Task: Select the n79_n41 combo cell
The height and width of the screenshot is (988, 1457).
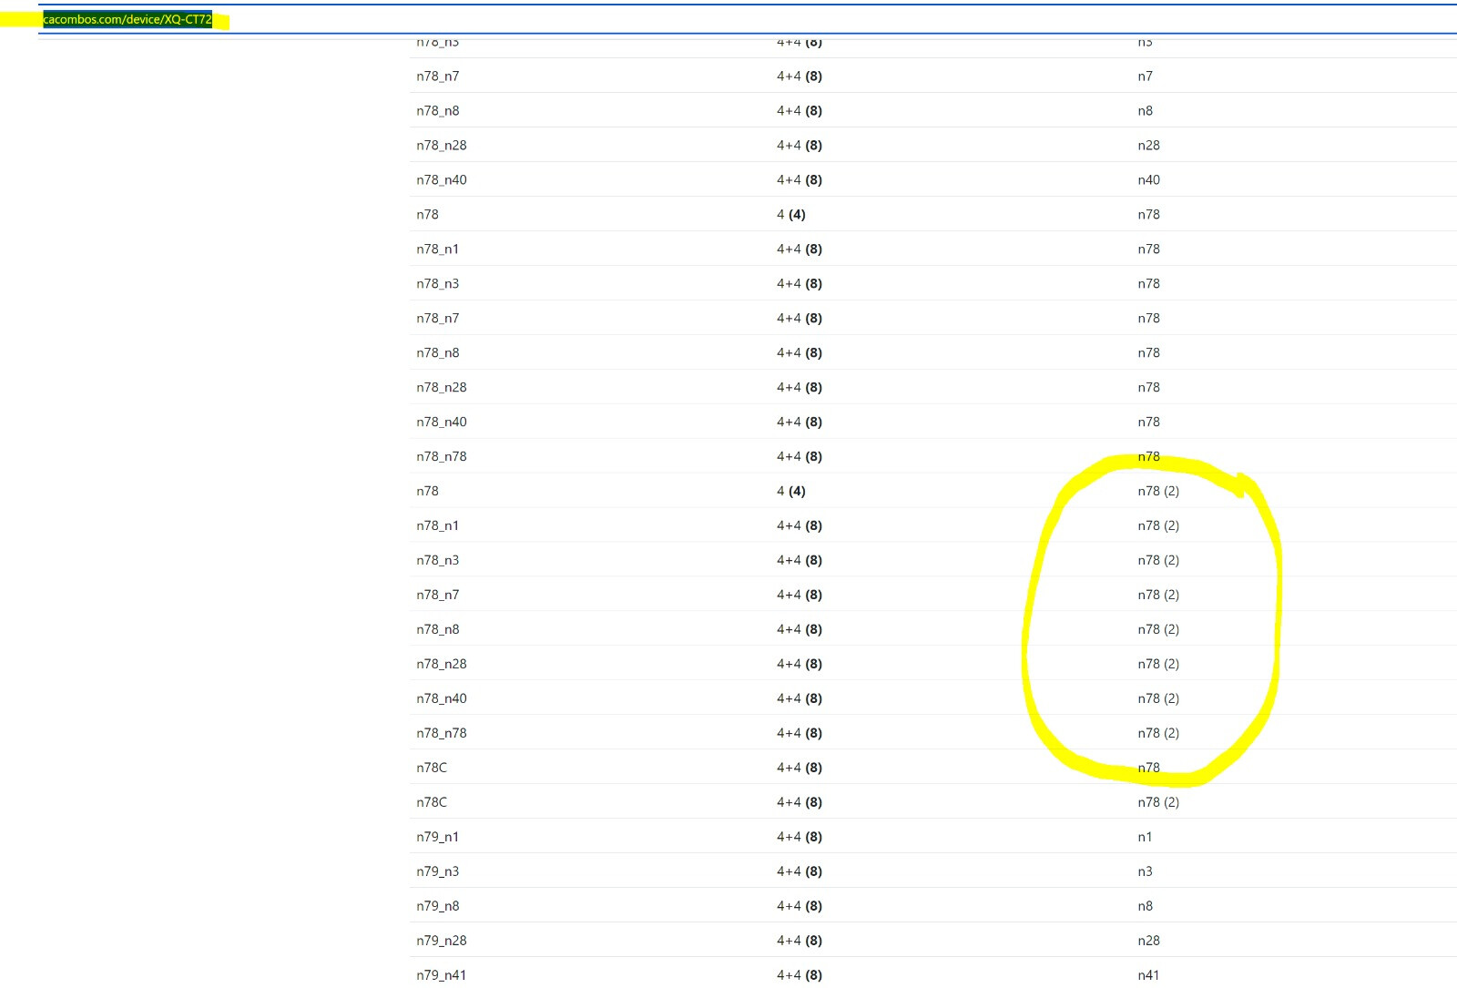Action: click(441, 975)
